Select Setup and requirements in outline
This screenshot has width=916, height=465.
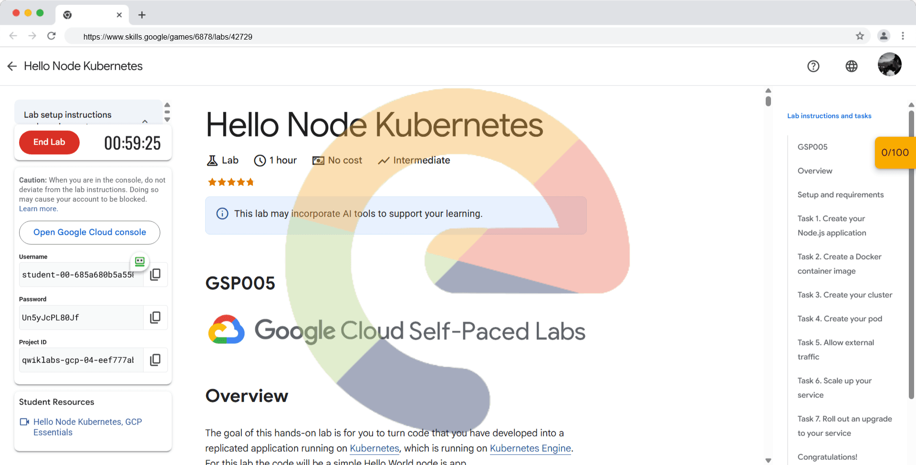840,195
